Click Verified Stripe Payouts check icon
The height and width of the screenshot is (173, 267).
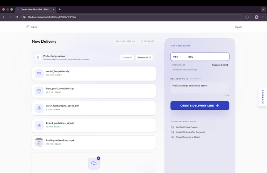click(x=172, y=127)
